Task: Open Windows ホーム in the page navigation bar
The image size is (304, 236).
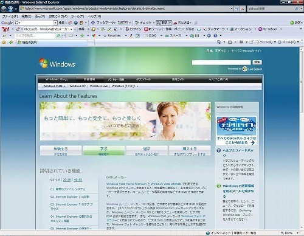Action: [x=57, y=79]
